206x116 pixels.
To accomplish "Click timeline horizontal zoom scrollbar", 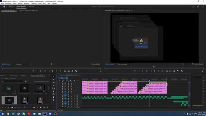I will (73, 107).
